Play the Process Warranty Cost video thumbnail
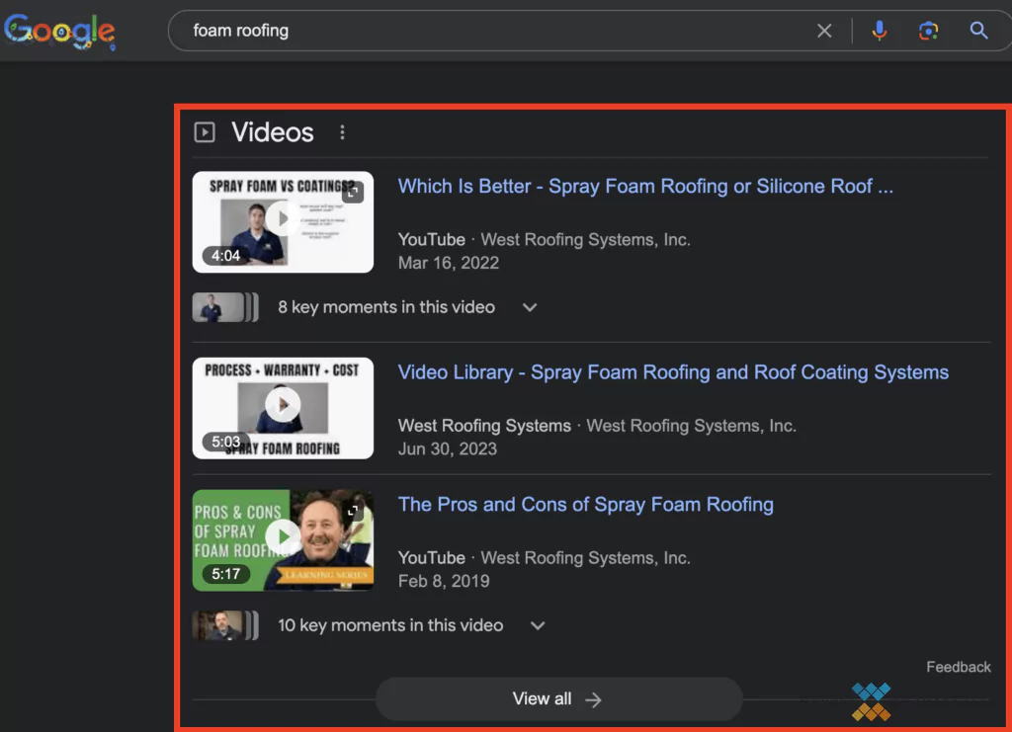The width and height of the screenshot is (1012, 732). pos(283,408)
